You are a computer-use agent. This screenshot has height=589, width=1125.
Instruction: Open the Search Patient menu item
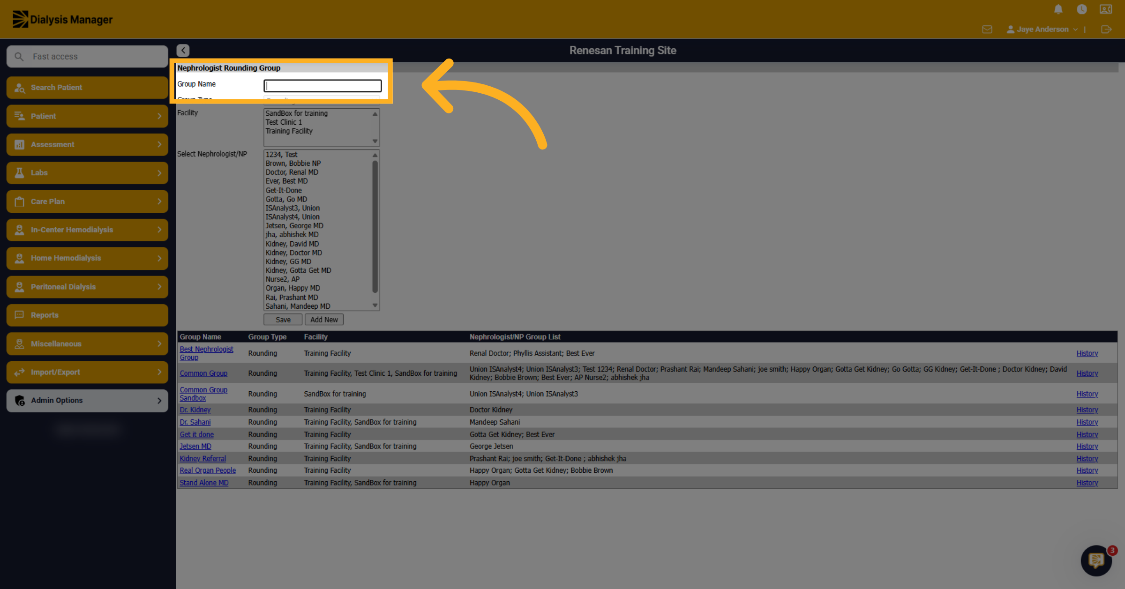pos(87,88)
